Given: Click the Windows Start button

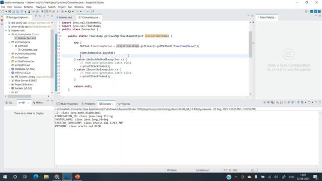Looking at the screenshot, I should point(5,176).
